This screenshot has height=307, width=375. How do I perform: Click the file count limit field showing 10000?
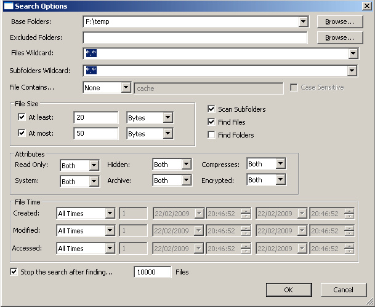[x=152, y=272]
